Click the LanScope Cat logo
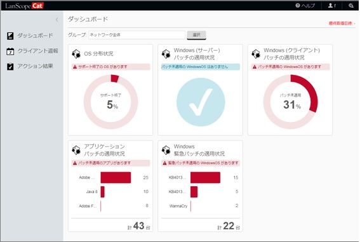Viewport: 360px width, 242px height. pos(24,6)
